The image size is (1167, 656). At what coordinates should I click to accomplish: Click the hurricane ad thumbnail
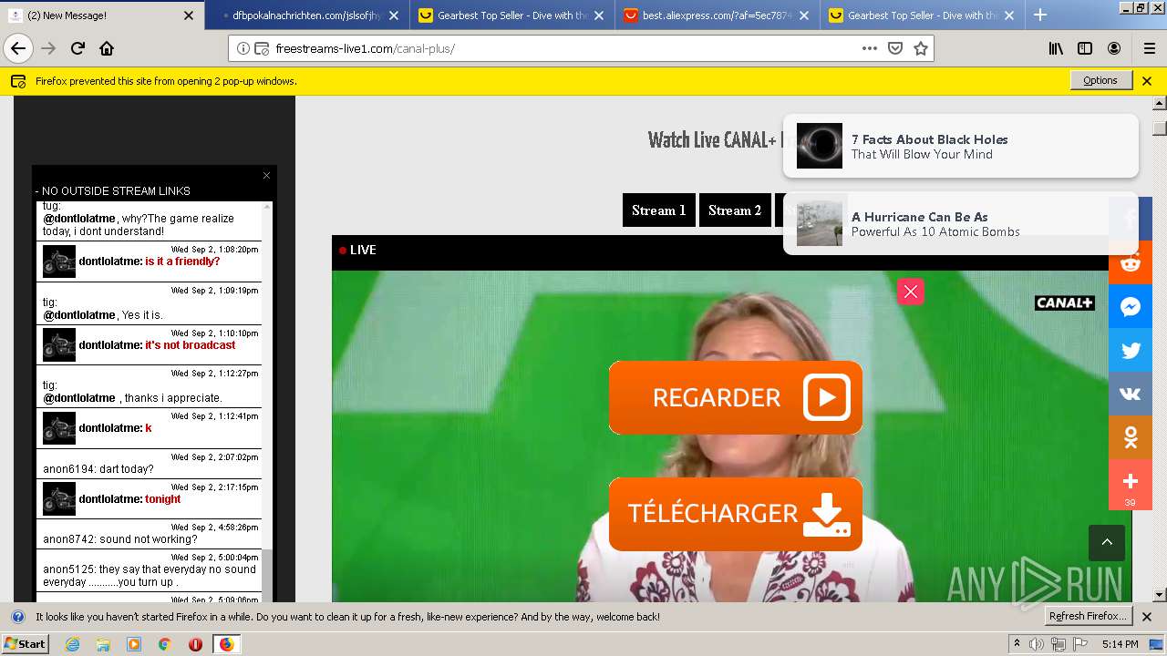click(820, 223)
